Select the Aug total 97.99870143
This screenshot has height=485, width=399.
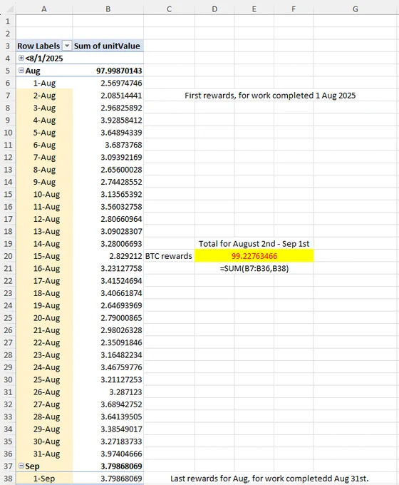pos(119,71)
